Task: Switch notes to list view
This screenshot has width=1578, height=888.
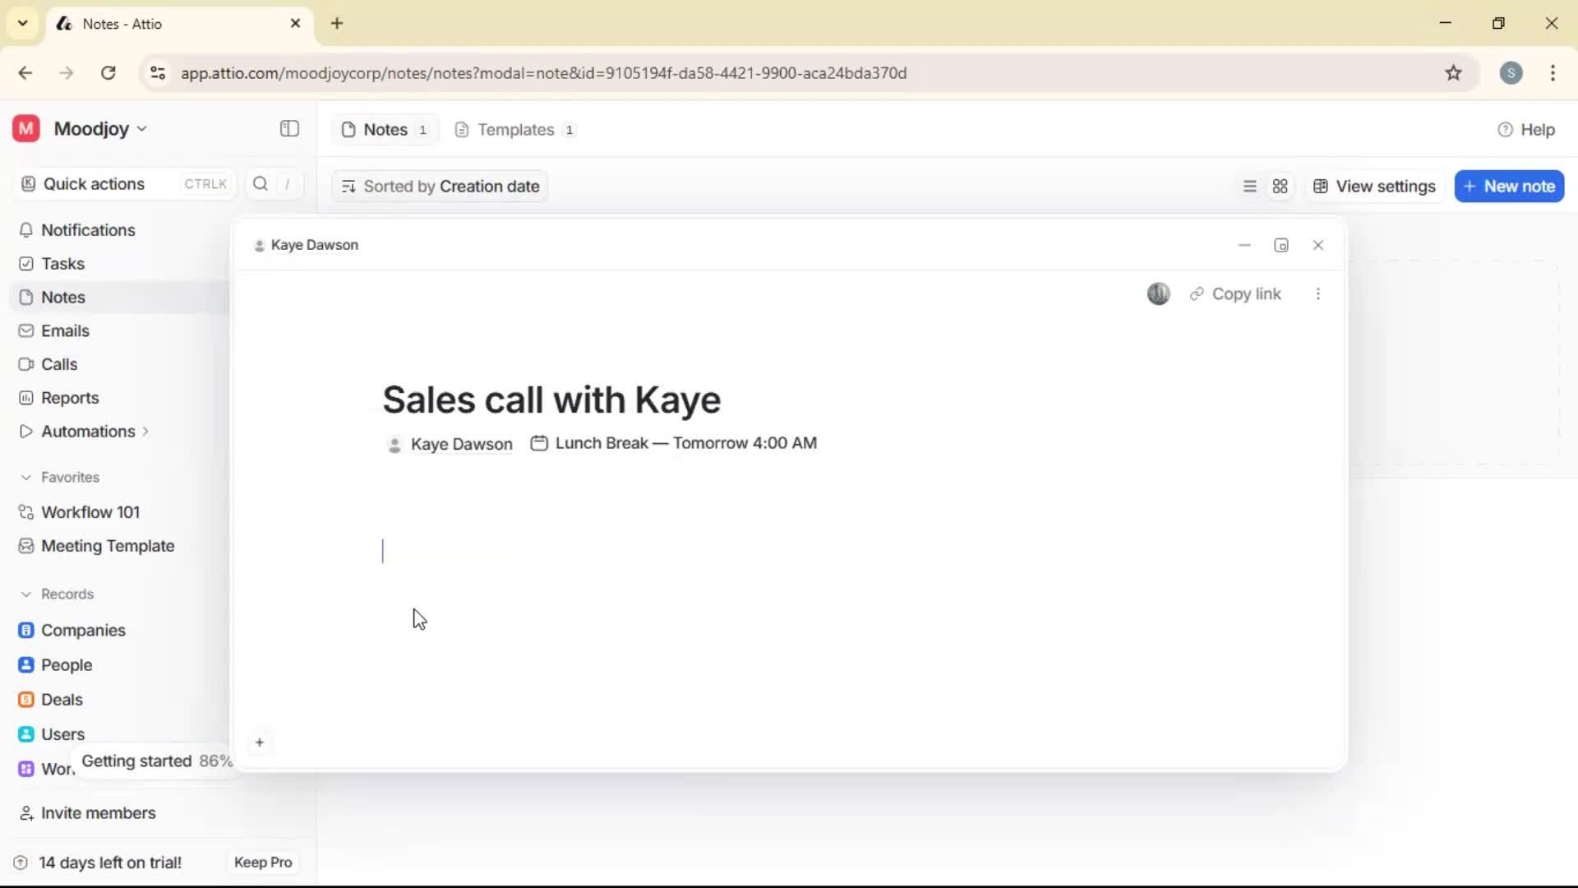Action: [x=1248, y=186]
